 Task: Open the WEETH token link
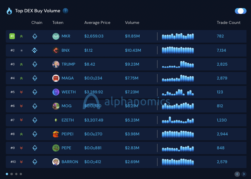(68, 92)
